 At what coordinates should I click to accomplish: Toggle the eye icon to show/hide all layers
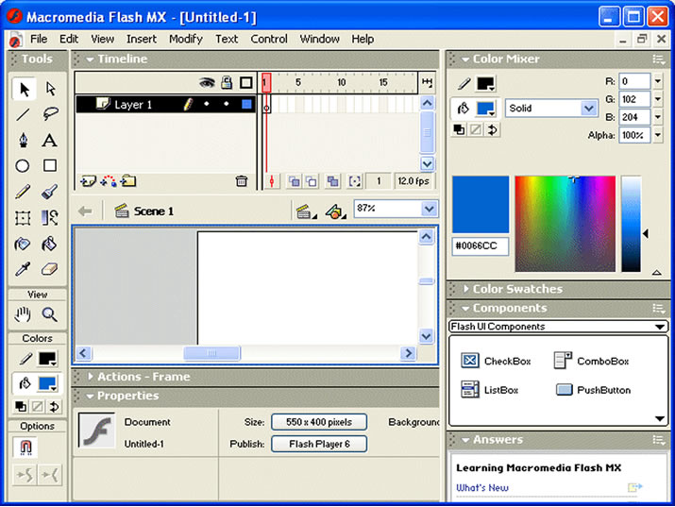[x=207, y=83]
